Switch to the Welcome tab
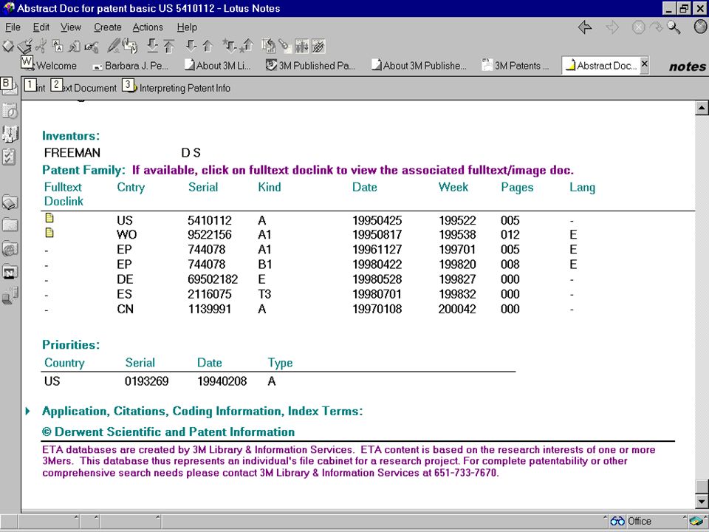709x532 pixels. [x=49, y=66]
